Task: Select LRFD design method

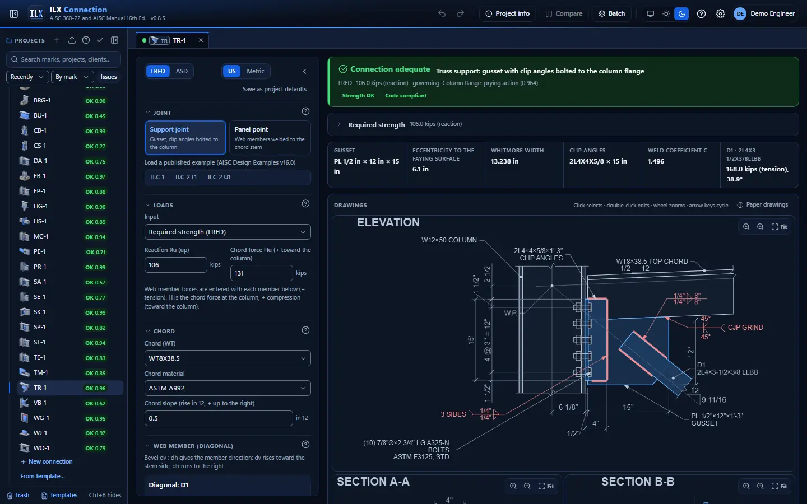Action: tap(158, 71)
